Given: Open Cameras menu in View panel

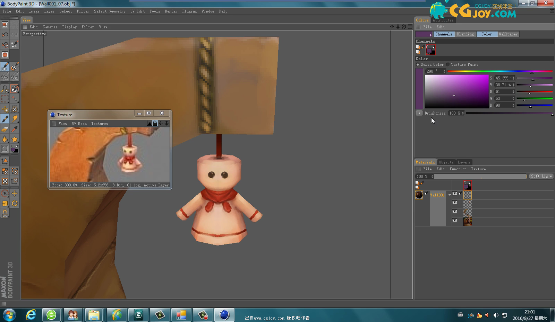Looking at the screenshot, I should (50, 27).
